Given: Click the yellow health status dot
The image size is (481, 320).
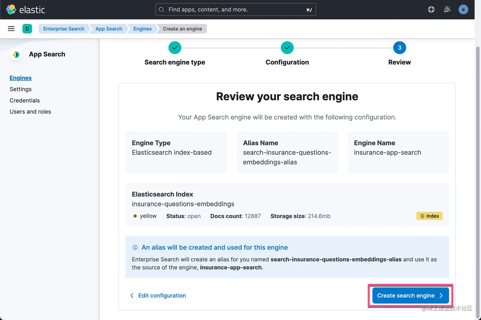Looking at the screenshot, I should tap(135, 216).
